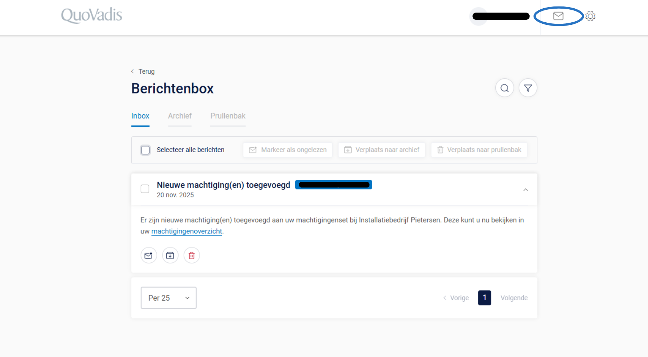
Task: Open the message filter funnel icon
Action: (x=528, y=88)
